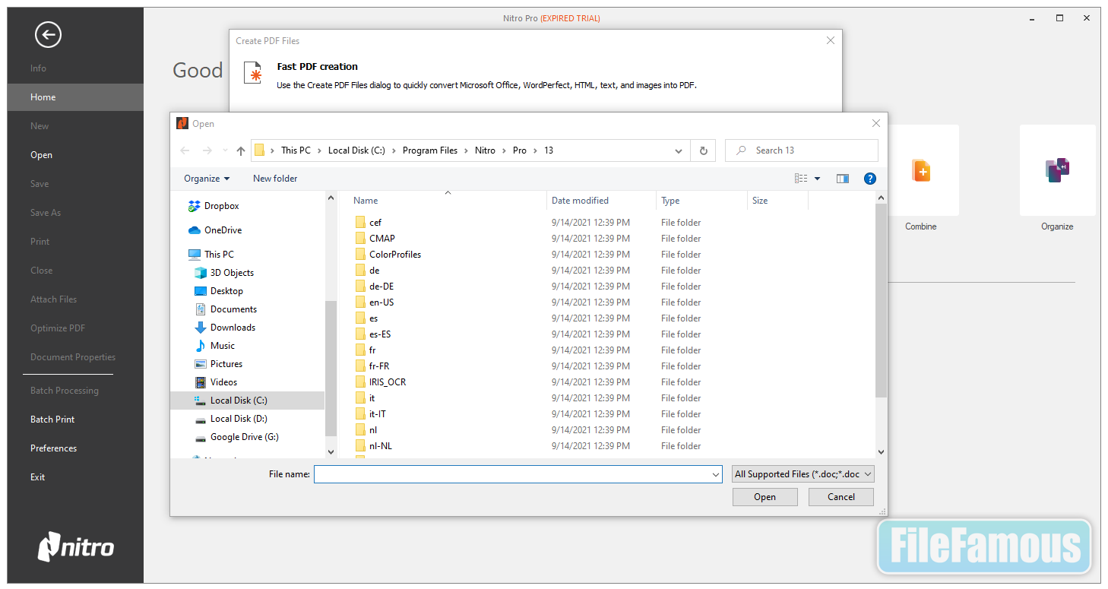This screenshot has height=589, width=1108.
Task: Open the file type filter combo box
Action: (x=803, y=474)
